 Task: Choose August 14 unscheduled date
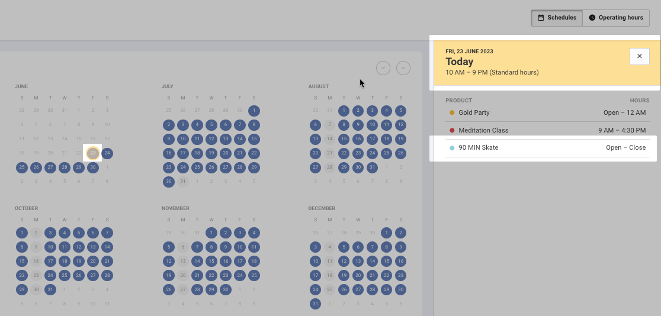point(329,139)
